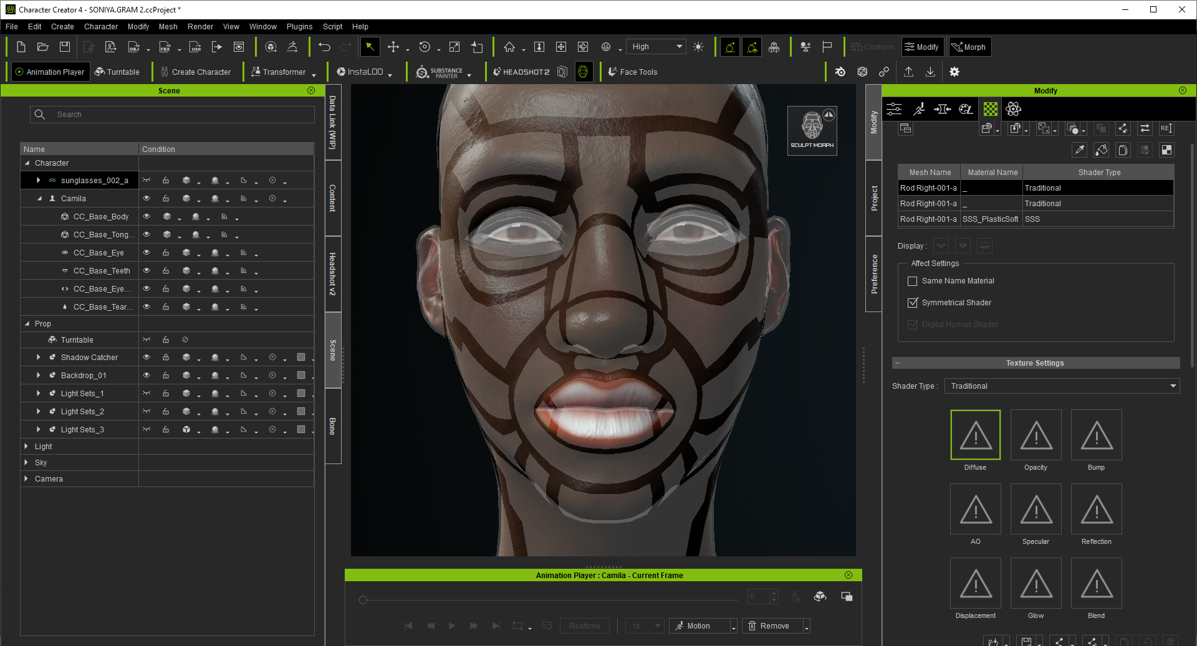The width and height of the screenshot is (1197, 646).
Task: Save project with the floppy disk icon
Action: (x=64, y=47)
